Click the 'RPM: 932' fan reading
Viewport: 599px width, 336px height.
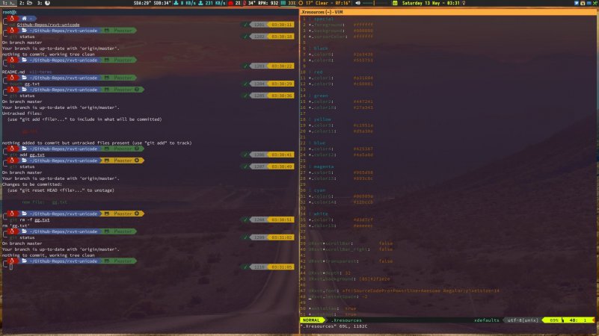click(x=268, y=3)
